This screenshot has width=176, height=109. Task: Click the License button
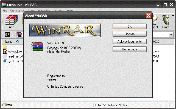click(x=130, y=34)
